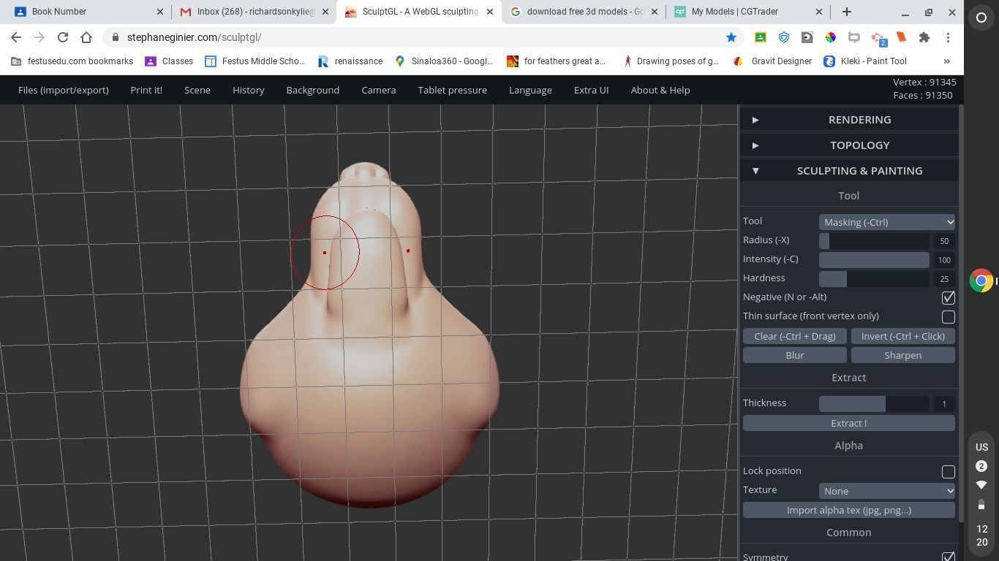Close the CGTrader My Models tab
Image resolution: width=999 pixels, height=561 pixels.
click(x=819, y=12)
